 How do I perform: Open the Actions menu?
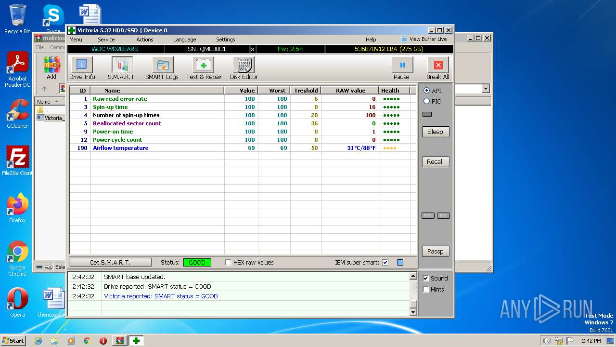145,40
